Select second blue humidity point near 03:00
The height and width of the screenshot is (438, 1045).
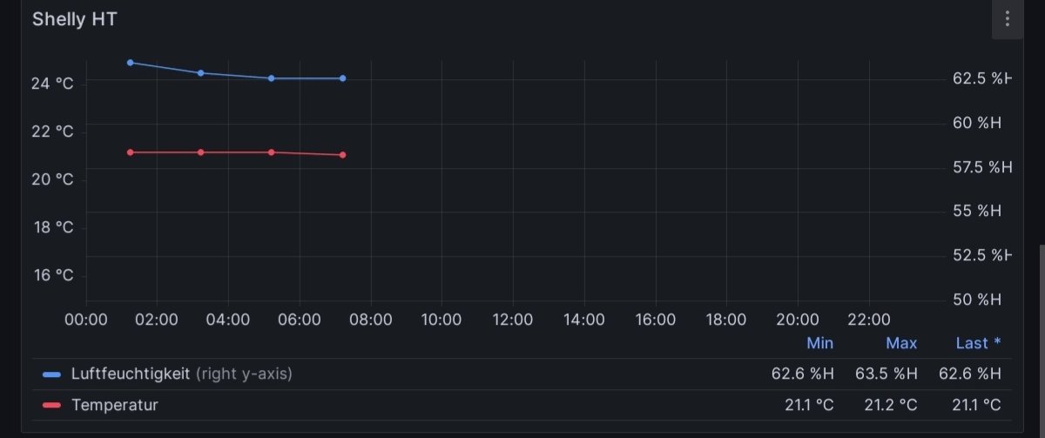tap(201, 73)
